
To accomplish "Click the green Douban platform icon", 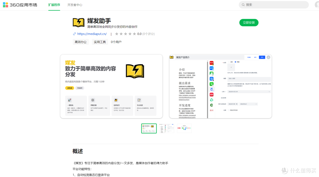I will pos(211,84).
